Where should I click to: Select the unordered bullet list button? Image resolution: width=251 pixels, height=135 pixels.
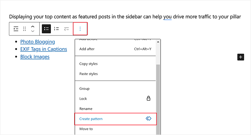pos(46,29)
